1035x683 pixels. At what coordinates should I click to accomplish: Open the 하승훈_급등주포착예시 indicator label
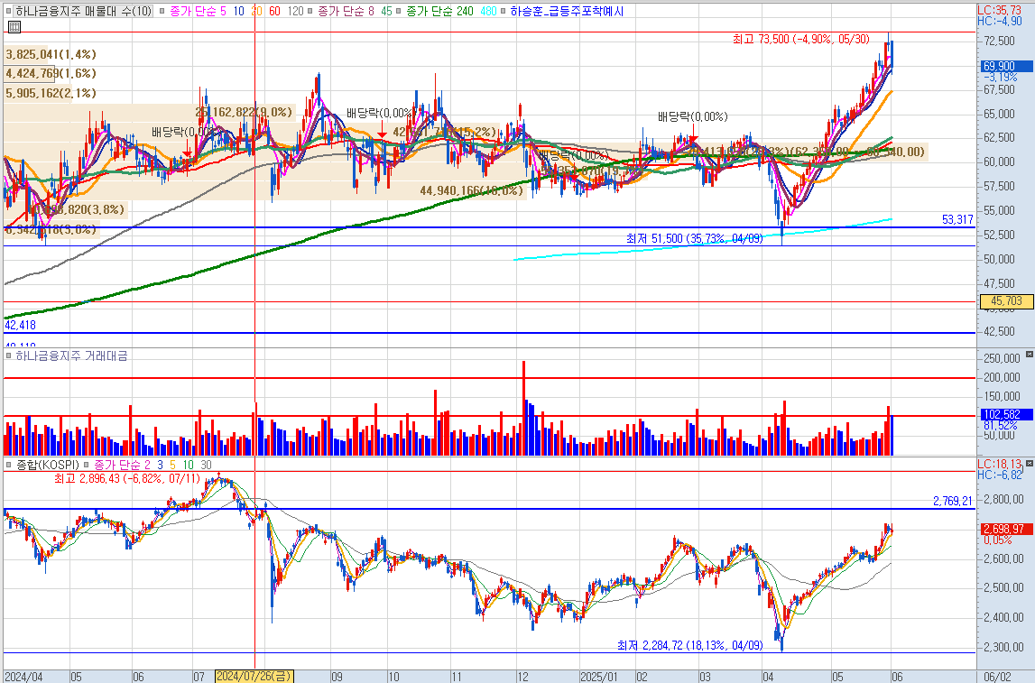567,11
